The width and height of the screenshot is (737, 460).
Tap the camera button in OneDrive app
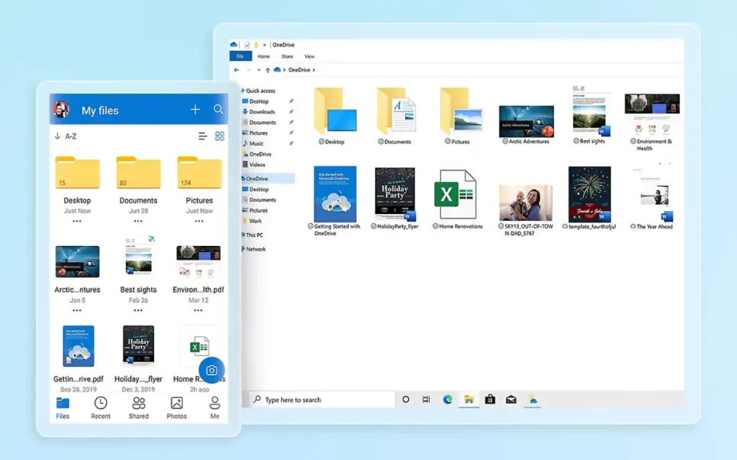[211, 370]
